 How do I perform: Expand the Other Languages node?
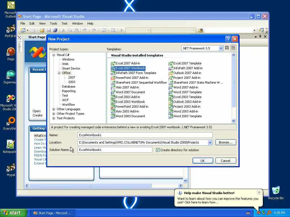pos(54,109)
